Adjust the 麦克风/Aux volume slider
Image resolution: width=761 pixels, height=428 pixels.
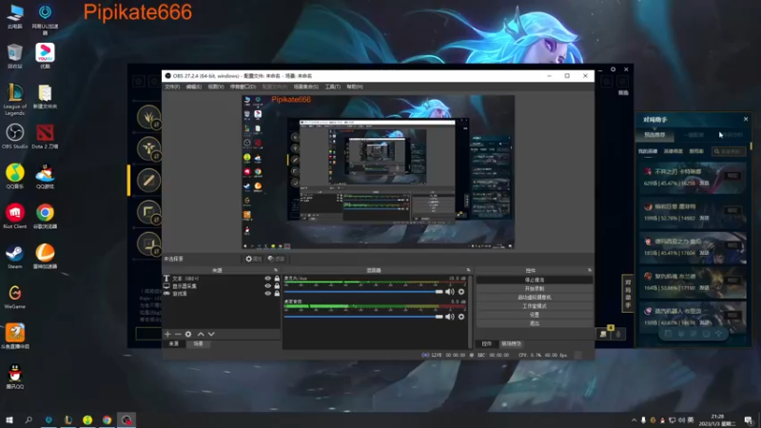point(363,292)
